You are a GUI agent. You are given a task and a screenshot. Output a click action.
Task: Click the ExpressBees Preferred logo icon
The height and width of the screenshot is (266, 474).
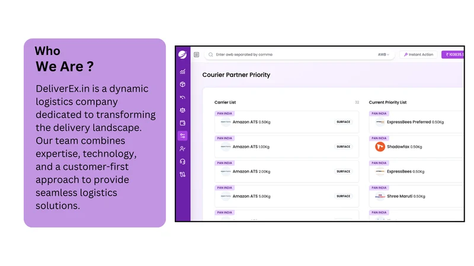pyautogui.click(x=380, y=122)
